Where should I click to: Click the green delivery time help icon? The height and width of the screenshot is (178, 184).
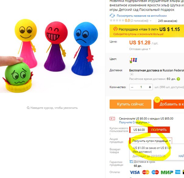[x=178, y=79]
